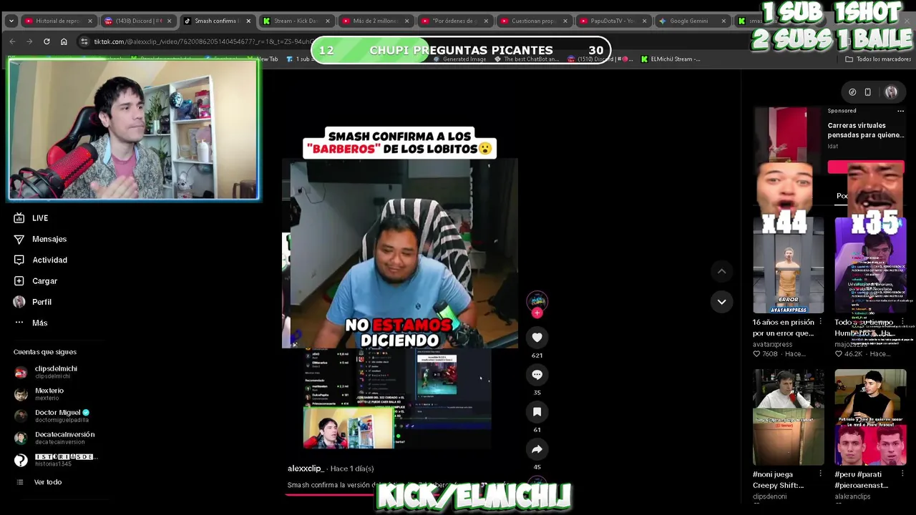Click the coin icon in TikTok header
Screen dimensions: 916x515
point(852,92)
